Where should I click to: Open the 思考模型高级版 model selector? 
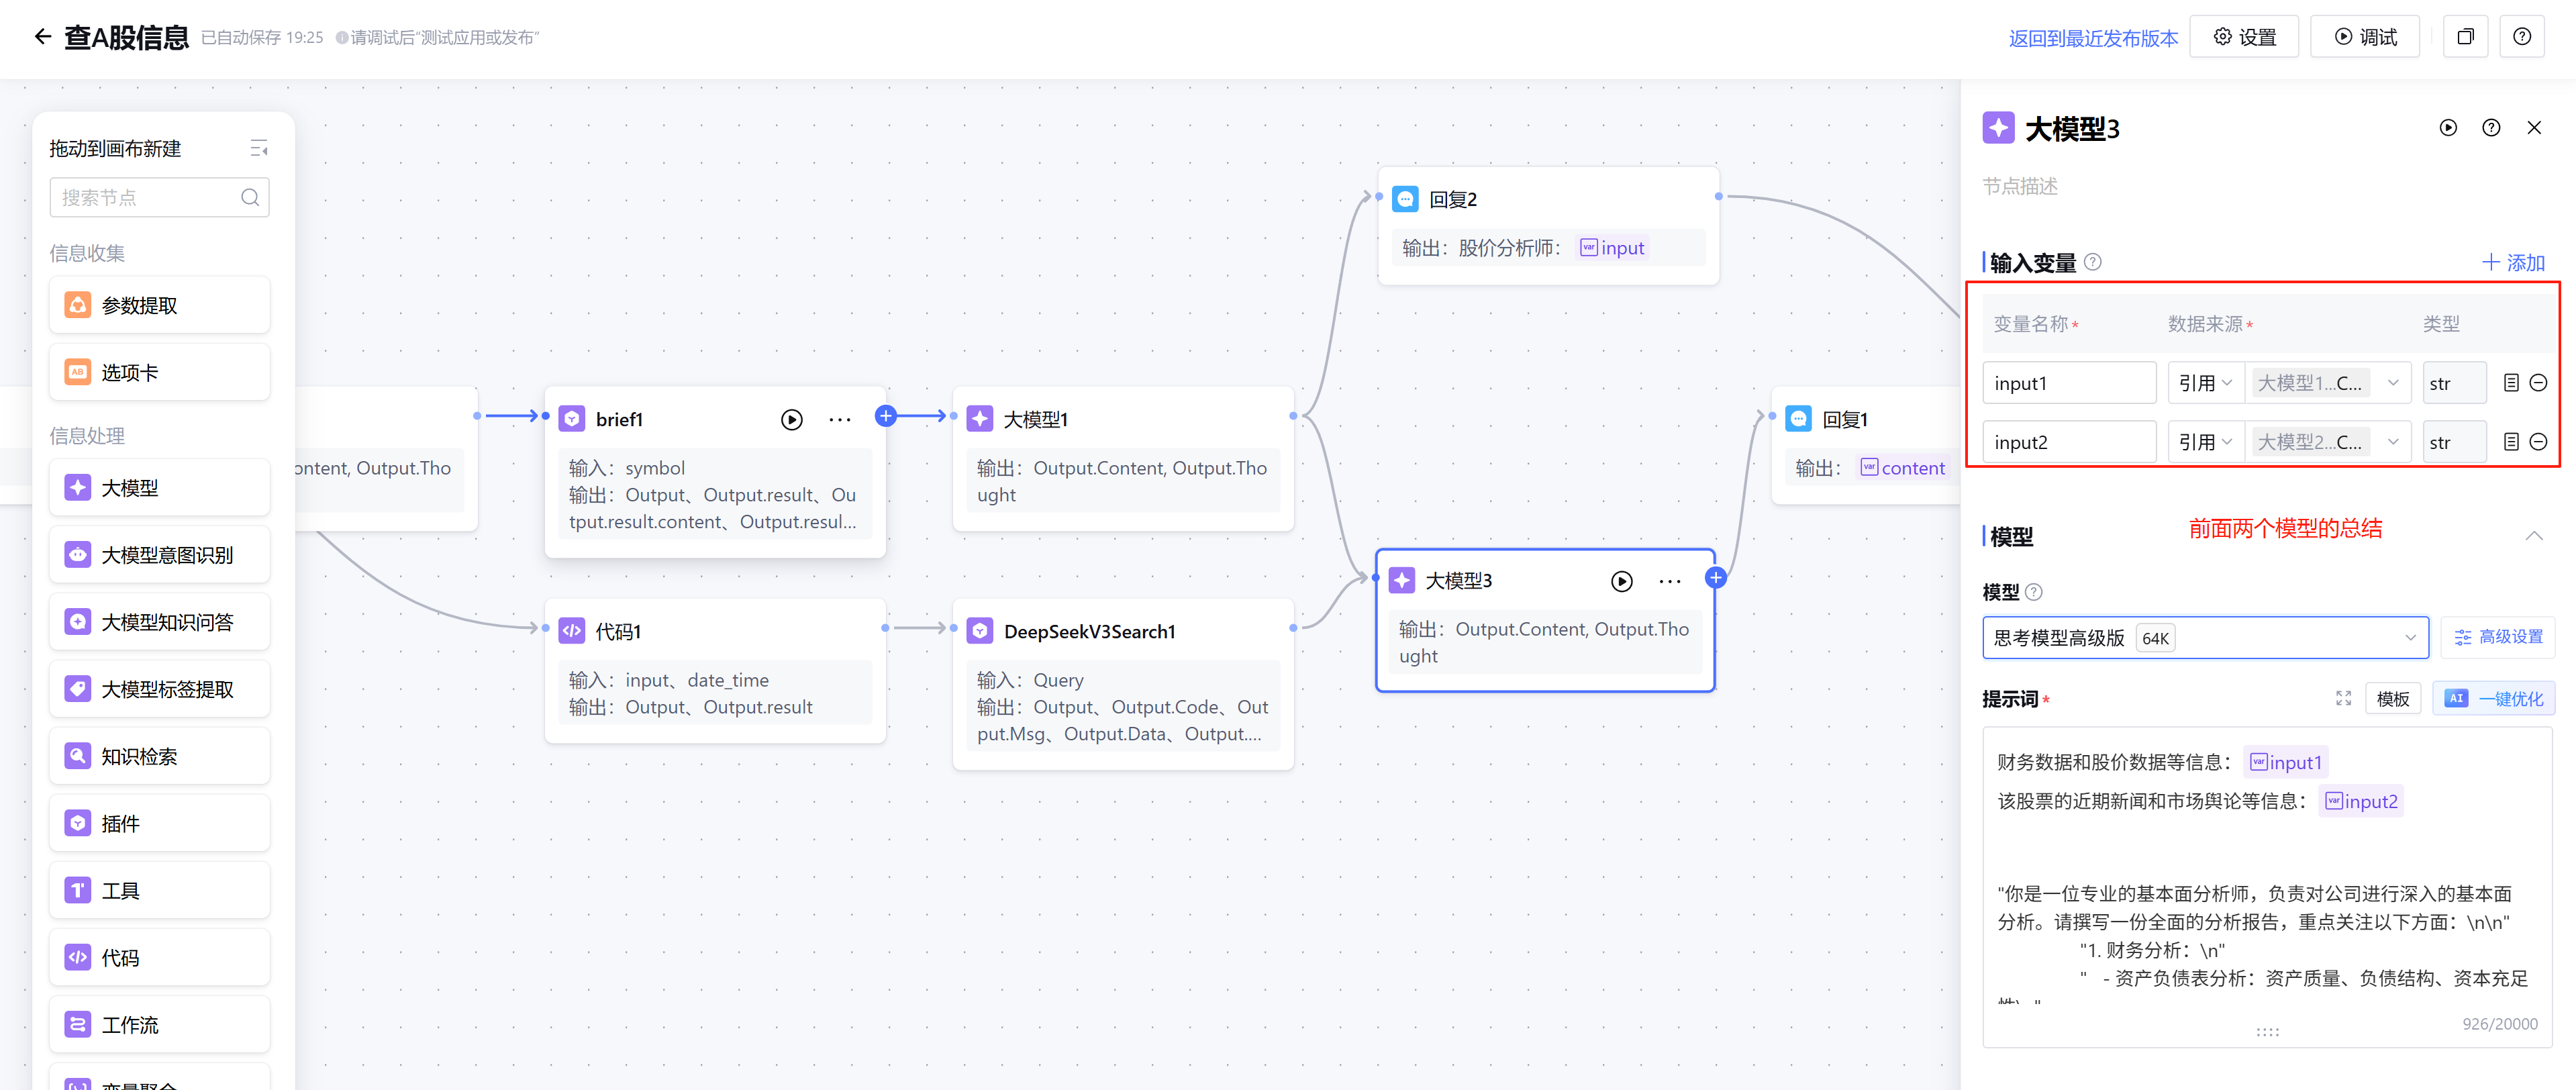(x=2204, y=638)
